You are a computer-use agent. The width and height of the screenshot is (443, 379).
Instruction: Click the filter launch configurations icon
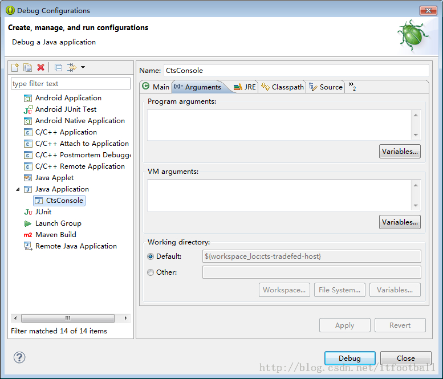point(72,67)
